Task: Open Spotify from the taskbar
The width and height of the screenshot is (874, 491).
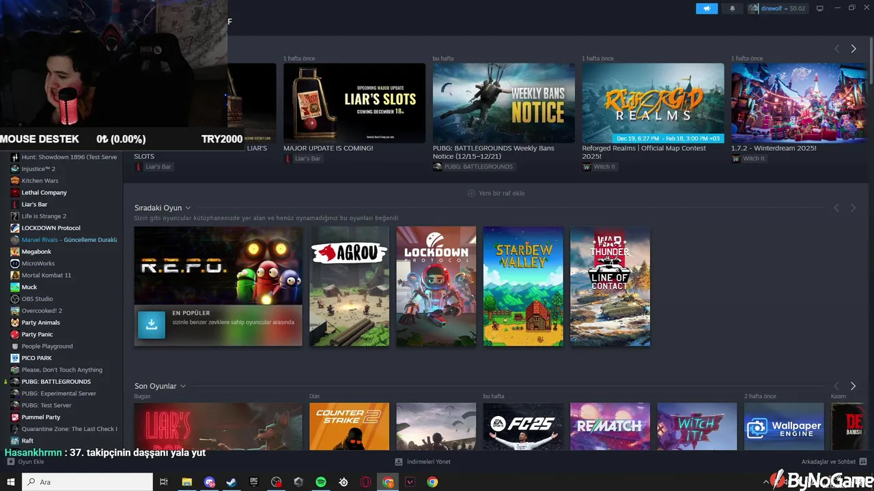Action: 321,482
